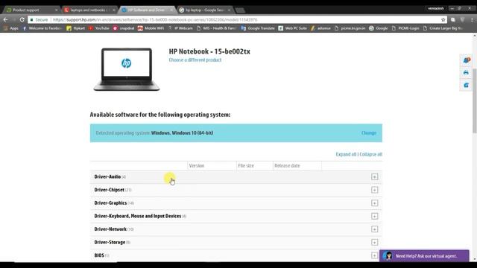477x268 pixels.
Task: Open Apps bookmark shortcut
Action: pos(10,28)
